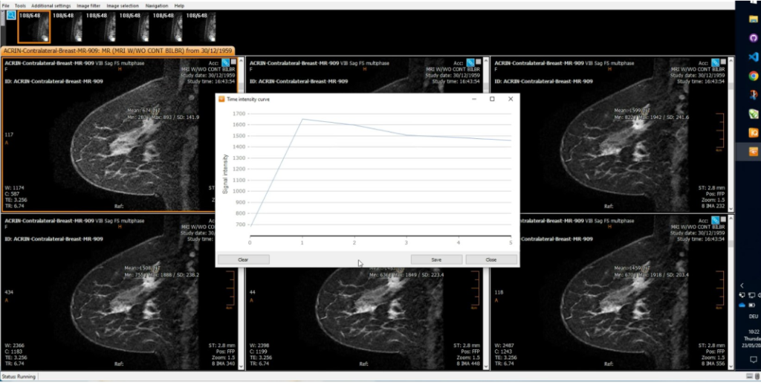Click scroll-up arrow of 8 IMA 556 viewport
Viewport: 761px width, 385px height.
[730, 218]
